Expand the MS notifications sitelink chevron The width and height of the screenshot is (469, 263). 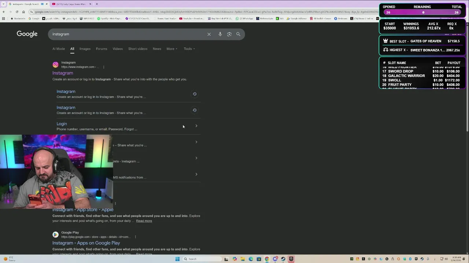196,174
